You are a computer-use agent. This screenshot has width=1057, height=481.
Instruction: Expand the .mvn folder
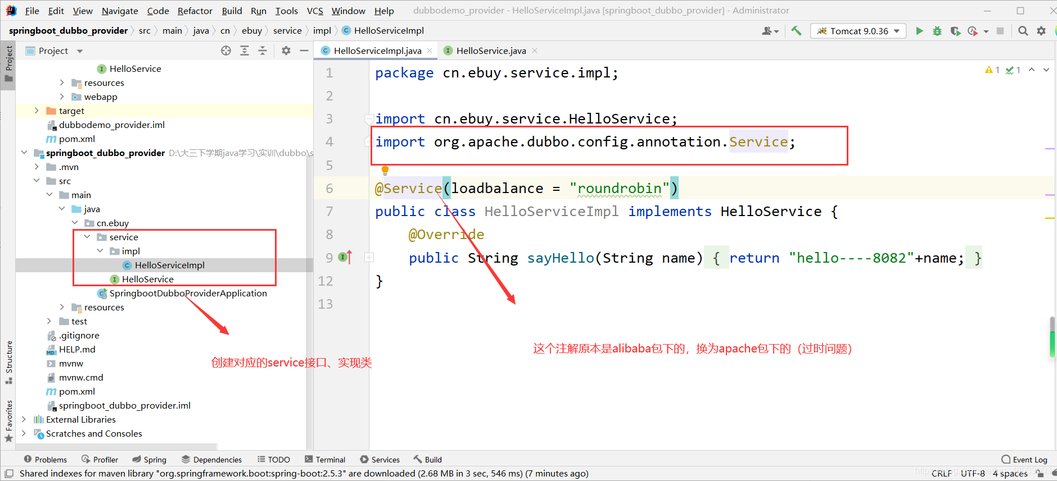[37, 167]
